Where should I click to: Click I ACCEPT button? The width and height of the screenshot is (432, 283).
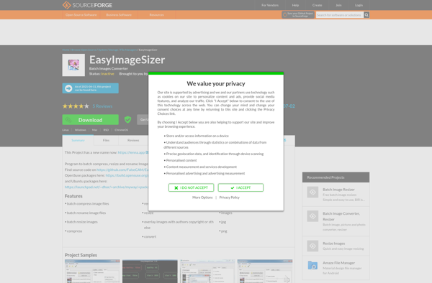(240, 187)
